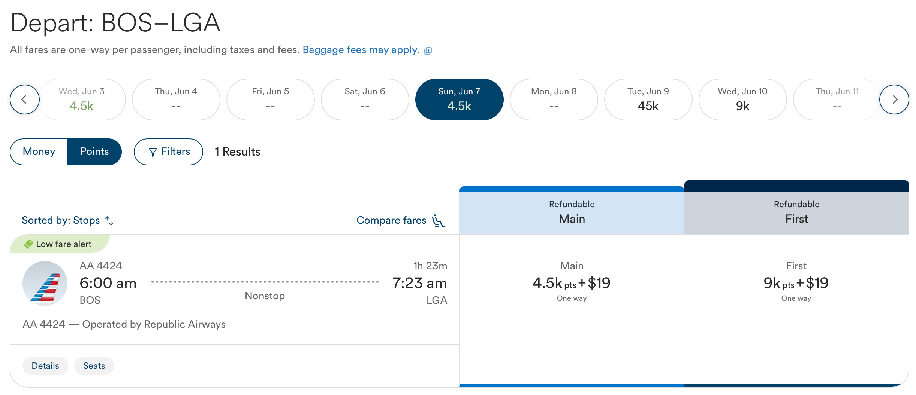Screen dimensions: 916x395
Task: Click the seat icon beside Compare fares
Action: pos(438,220)
